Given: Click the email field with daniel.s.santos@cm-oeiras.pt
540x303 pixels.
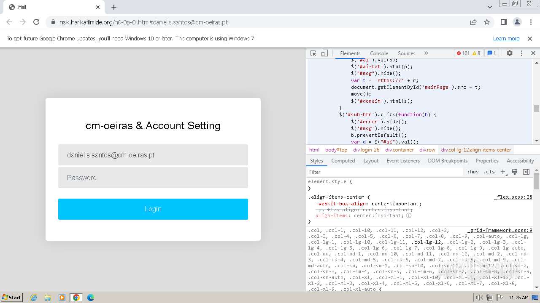Looking at the screenshot, I should tap(153, 155).
